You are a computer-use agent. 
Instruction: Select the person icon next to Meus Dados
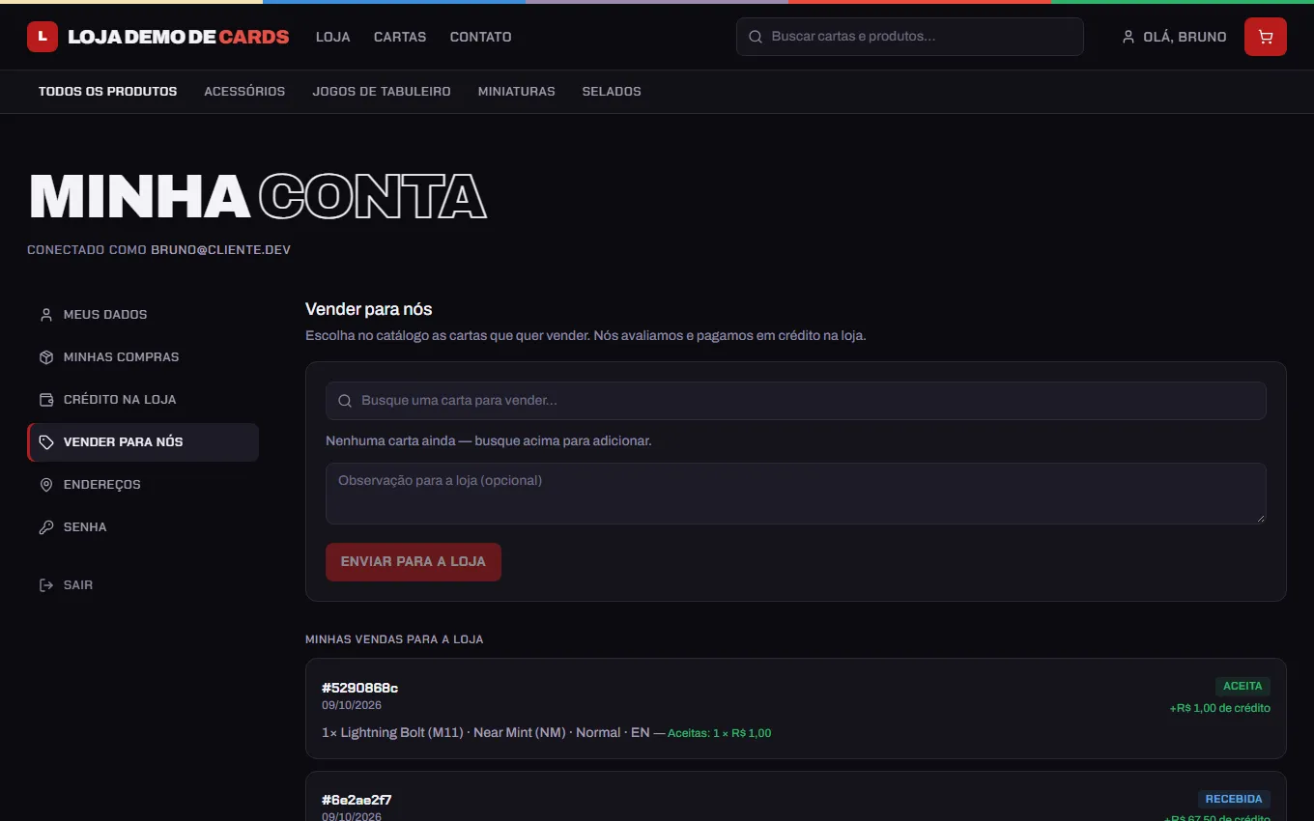(x=46, y=315)
